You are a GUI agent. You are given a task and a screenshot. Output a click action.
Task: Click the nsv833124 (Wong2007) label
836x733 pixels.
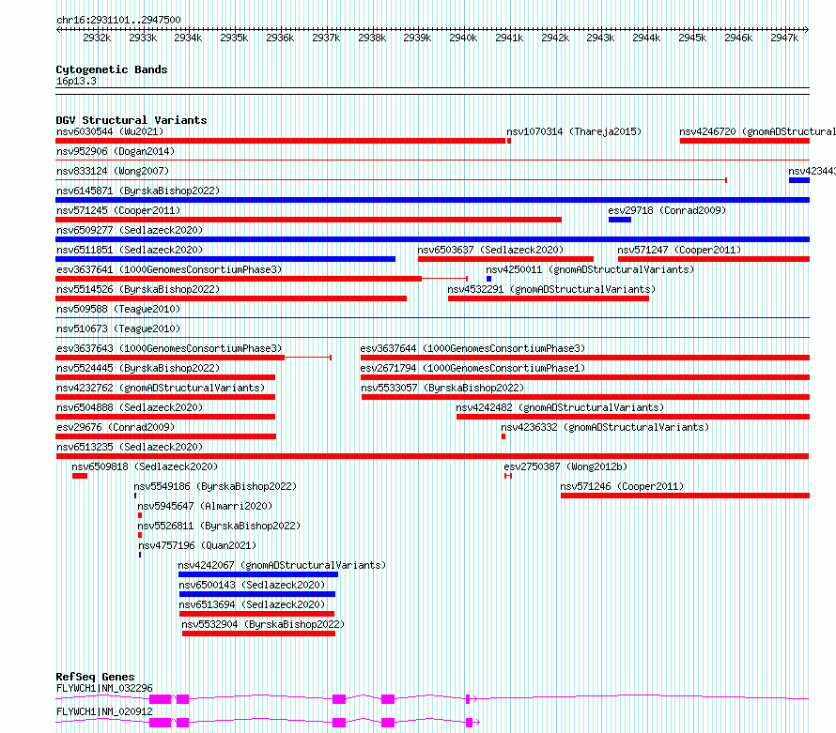pyautogui.click(x=113, y=171)
